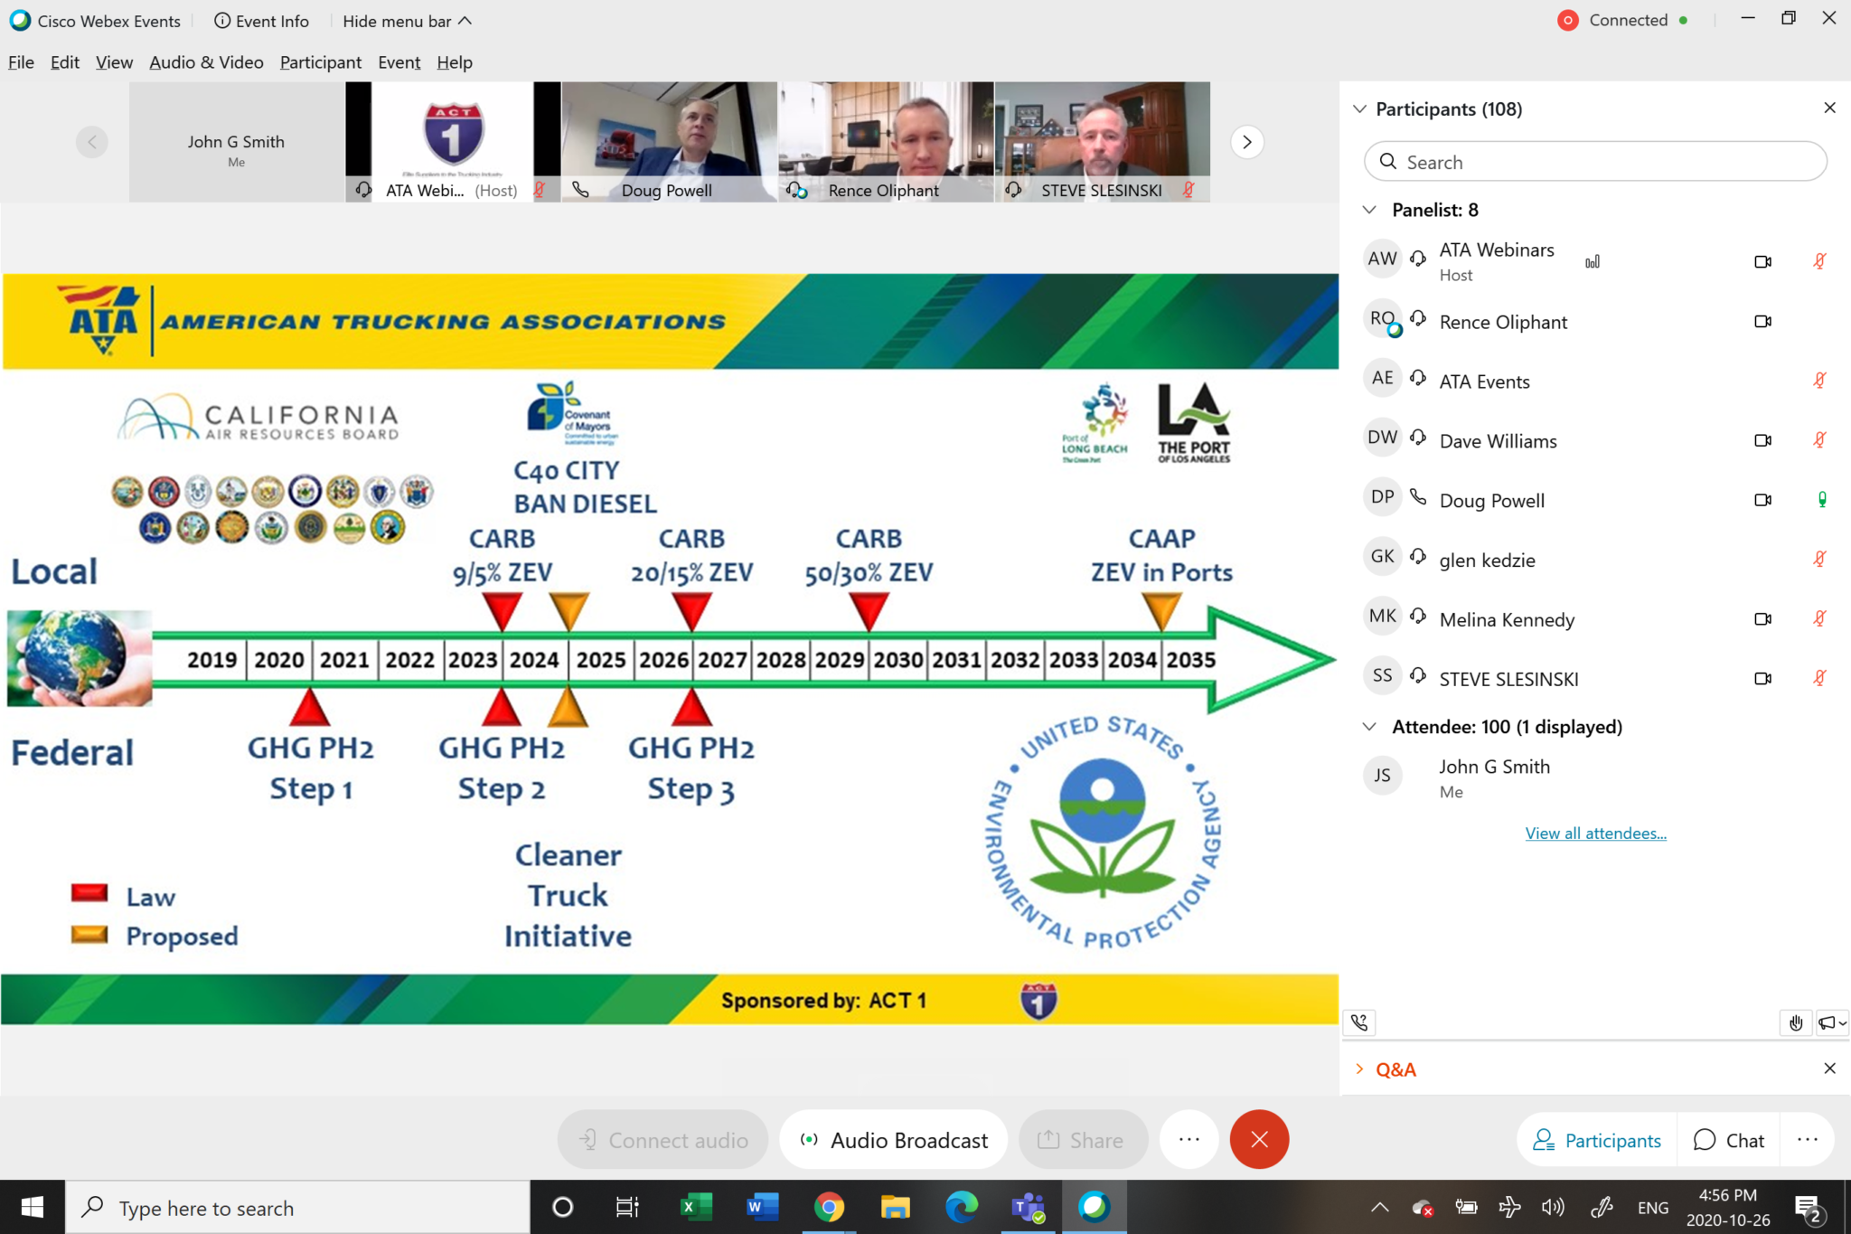
Task: Open Chrome from the Windows taskbar
Action: [x=829, y=1207]
